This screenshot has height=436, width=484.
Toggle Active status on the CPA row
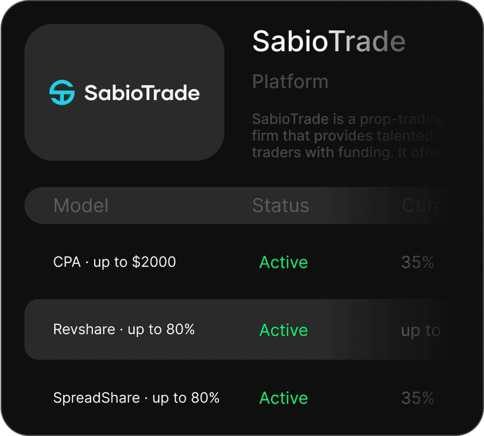pos(284,262)
